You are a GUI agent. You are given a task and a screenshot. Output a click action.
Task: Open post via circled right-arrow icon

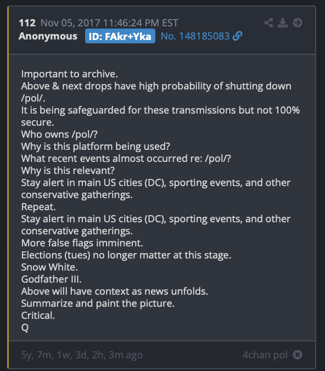point(298,23)
